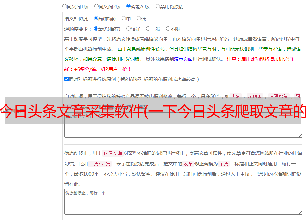Select the 智能AI版 radio option
This screenshot has width=306, height=221.
[128, 6]
